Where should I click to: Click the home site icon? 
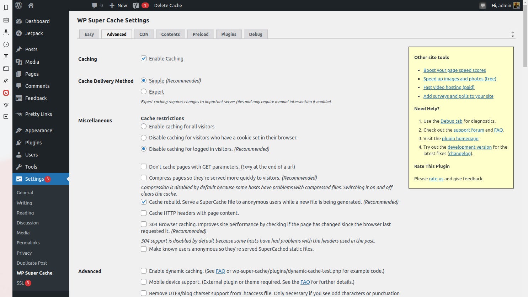tap(31, 5)
